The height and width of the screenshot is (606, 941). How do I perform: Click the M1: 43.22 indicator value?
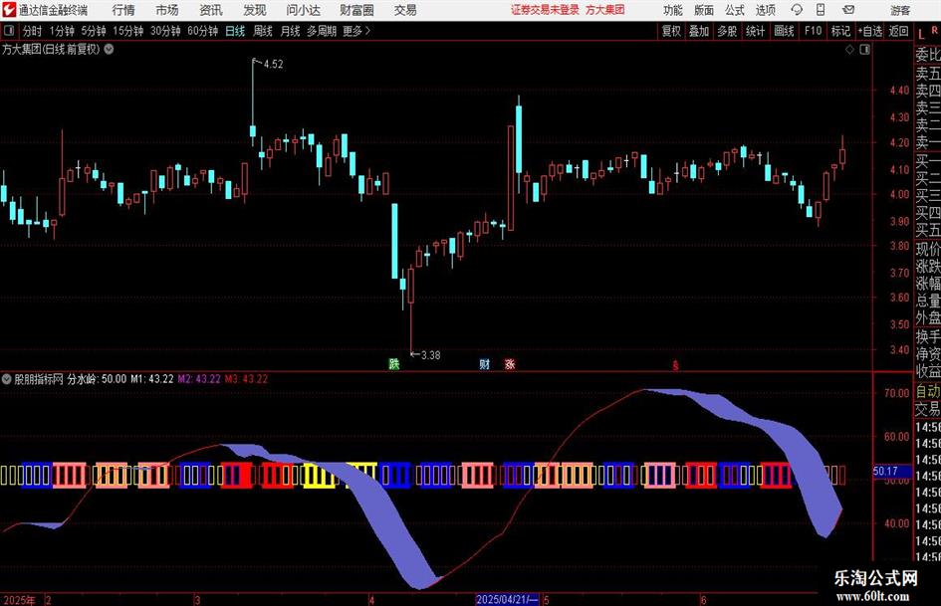(x=152, y=378)
